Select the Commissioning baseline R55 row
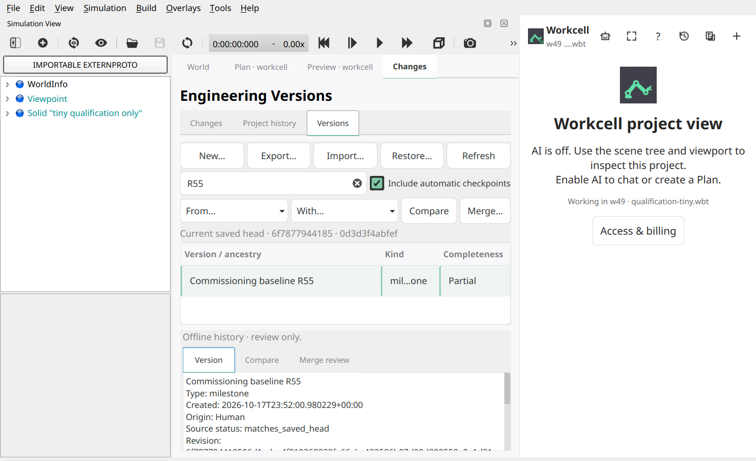756x461 pixels. 345,281
